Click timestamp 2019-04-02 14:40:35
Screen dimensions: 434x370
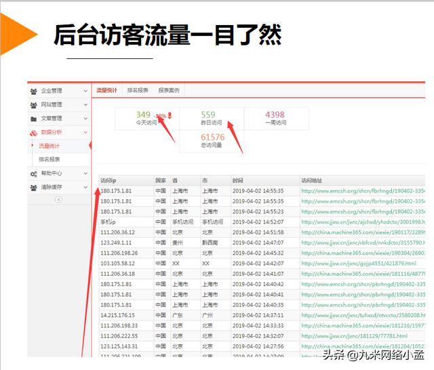coord(258,305)
